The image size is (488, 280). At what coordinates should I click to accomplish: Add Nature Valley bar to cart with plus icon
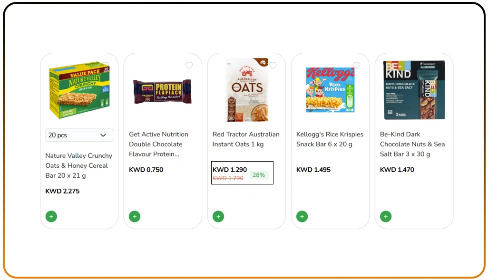pyautogui.click(x=51, y=216)
